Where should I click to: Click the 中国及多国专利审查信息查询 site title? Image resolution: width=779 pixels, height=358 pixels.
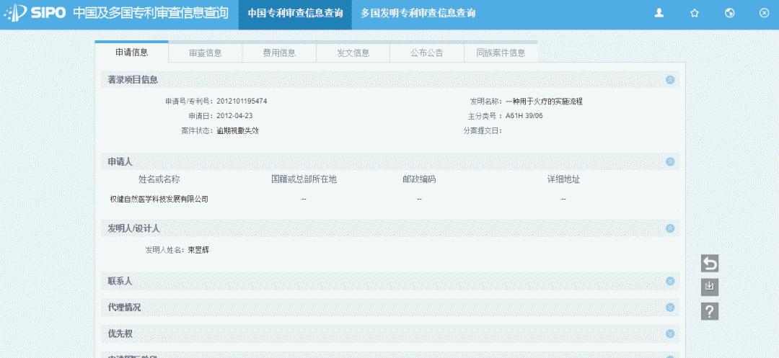(151, 13)
